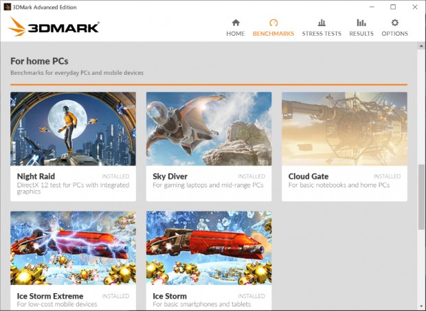Maximize the 3DMark window
The image size is (426, 311).
point(393,7)
